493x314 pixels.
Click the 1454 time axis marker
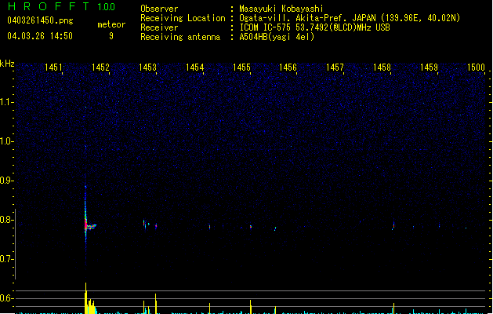(194, 68)
